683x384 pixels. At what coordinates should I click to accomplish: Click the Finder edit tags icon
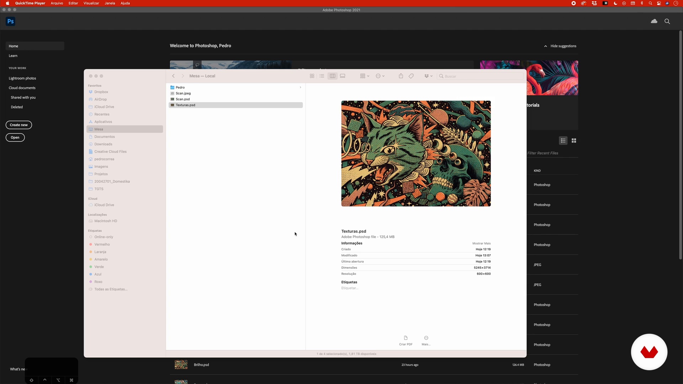pyautogui.click(x=411, y=76)
